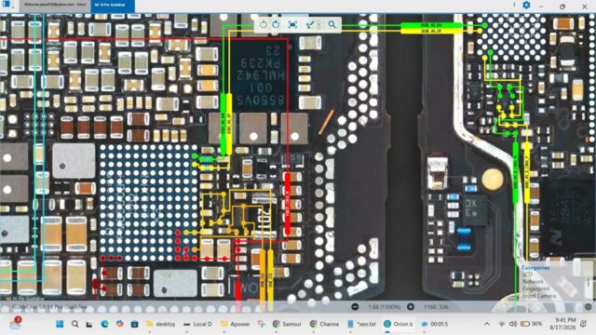
Task: Open the *seo.txt Notepad window
Action: pyautogui.click(x=361, y=324)
